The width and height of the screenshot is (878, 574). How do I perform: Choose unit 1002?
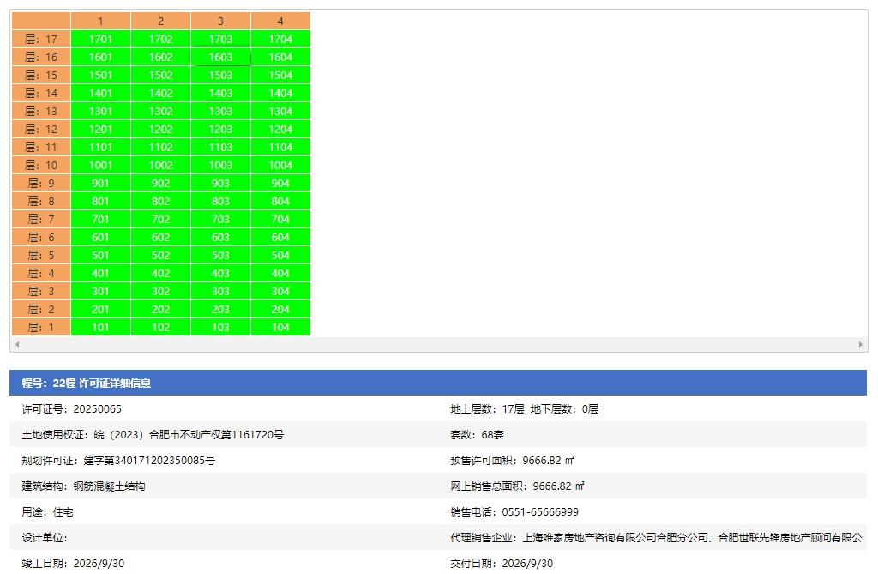point(160,165)
